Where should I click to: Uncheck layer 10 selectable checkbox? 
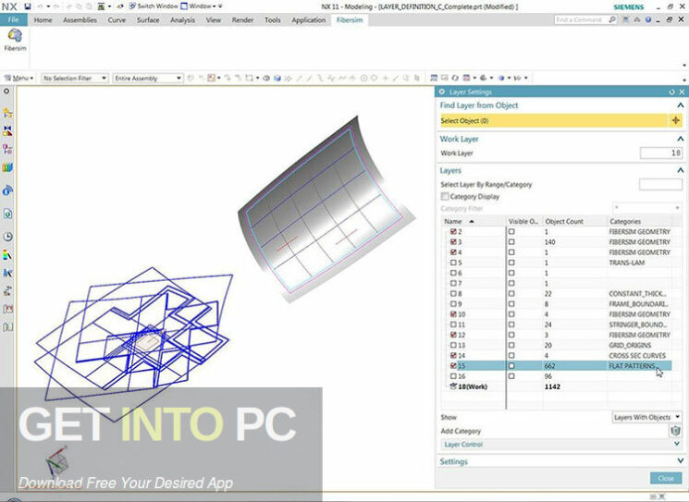453,314
